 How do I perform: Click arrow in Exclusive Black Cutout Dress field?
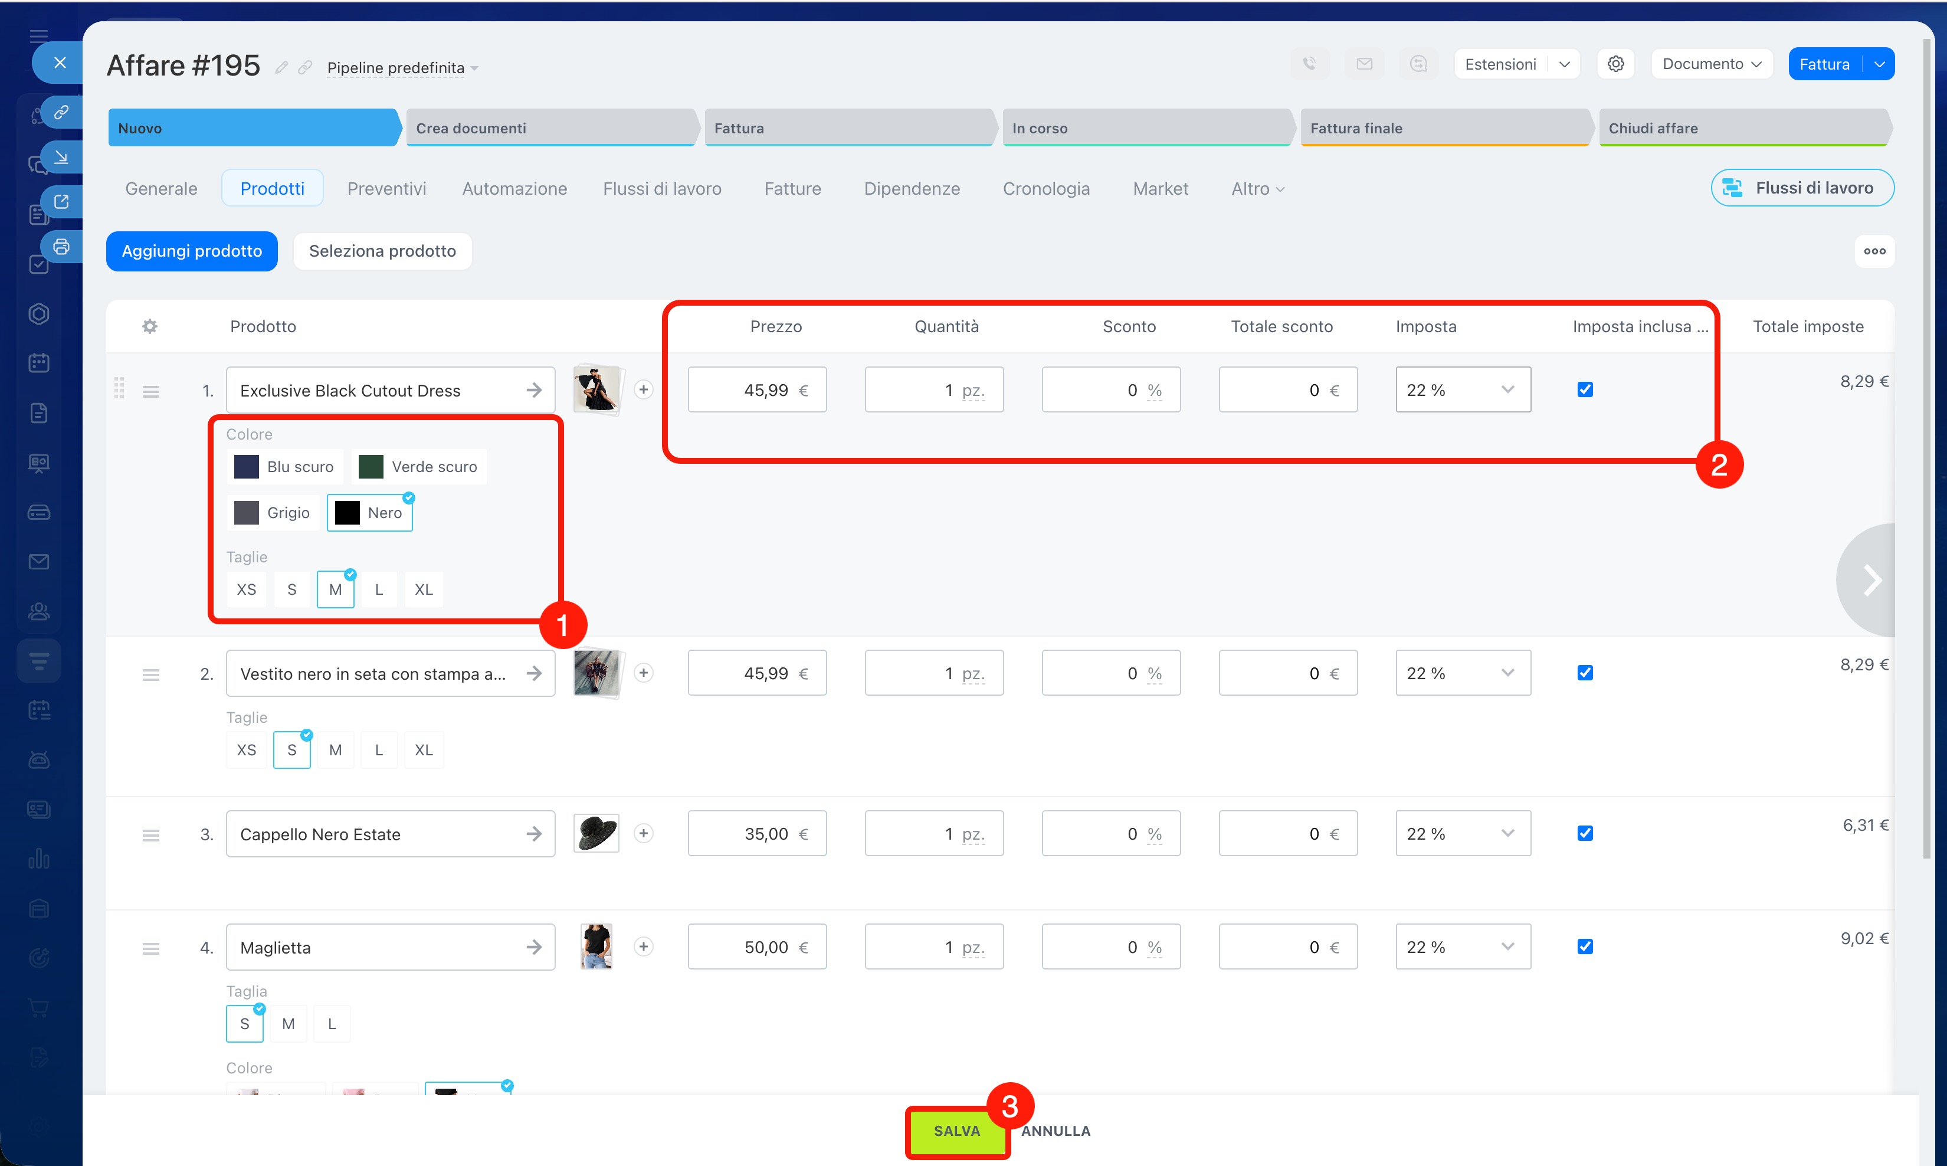[534, 389]
